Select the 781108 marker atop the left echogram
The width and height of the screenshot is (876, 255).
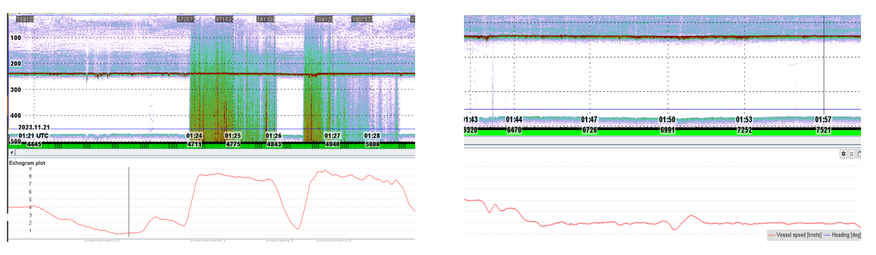point(266,19)
